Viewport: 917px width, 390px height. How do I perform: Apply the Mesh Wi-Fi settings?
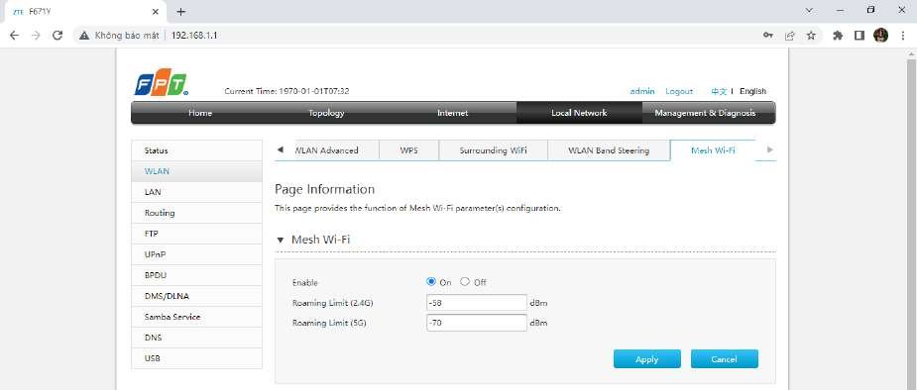pos(646,359)
